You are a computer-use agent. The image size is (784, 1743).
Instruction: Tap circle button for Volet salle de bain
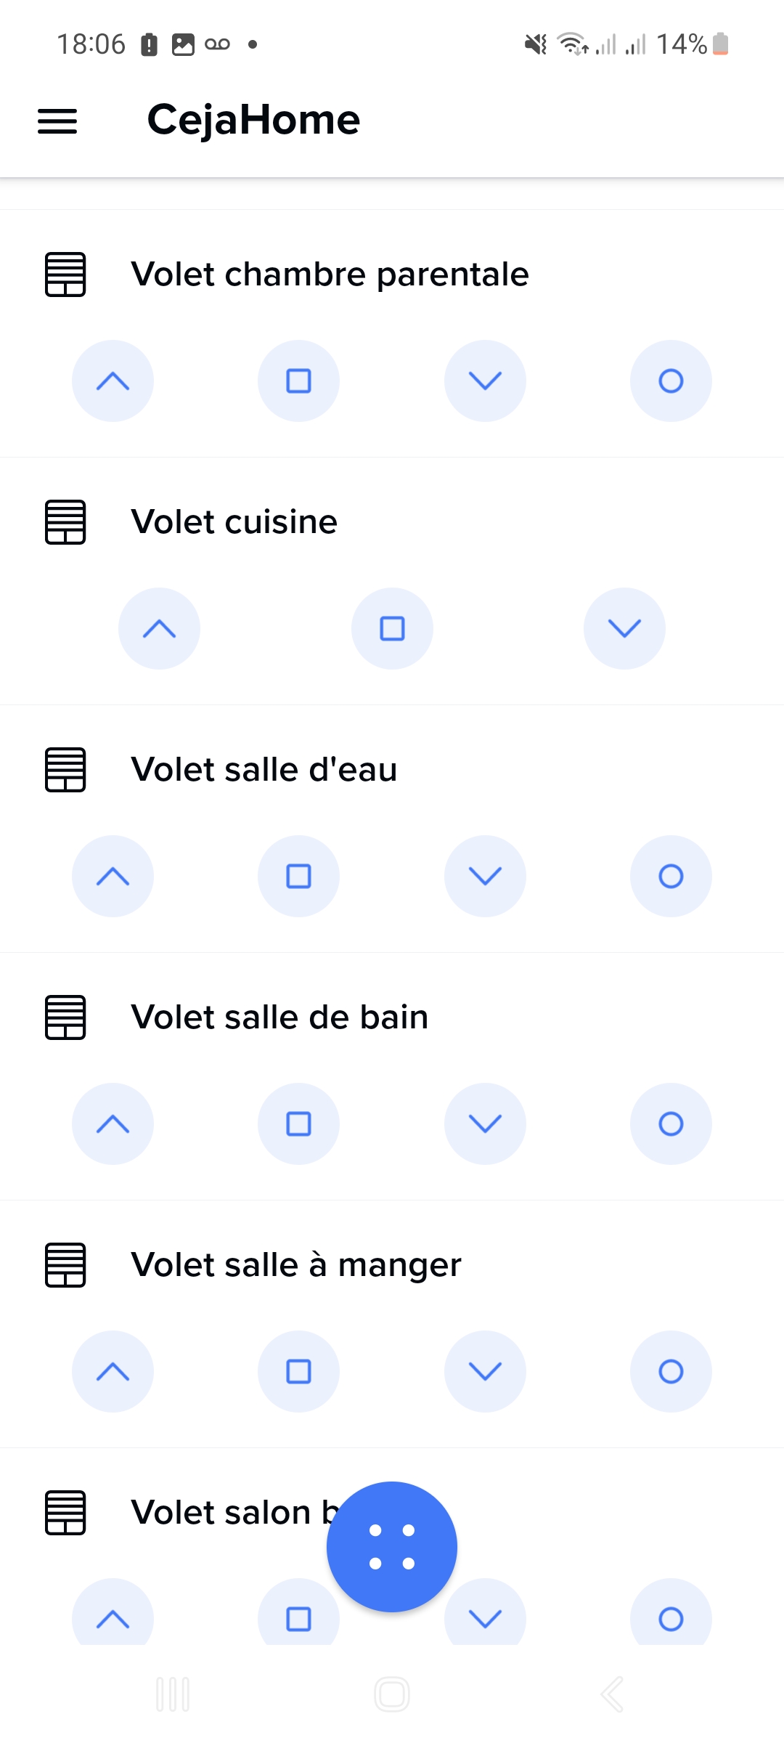pos(671,1124)
